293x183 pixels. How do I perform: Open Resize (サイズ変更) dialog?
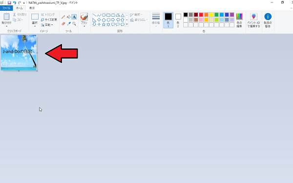tap(49, 20)
